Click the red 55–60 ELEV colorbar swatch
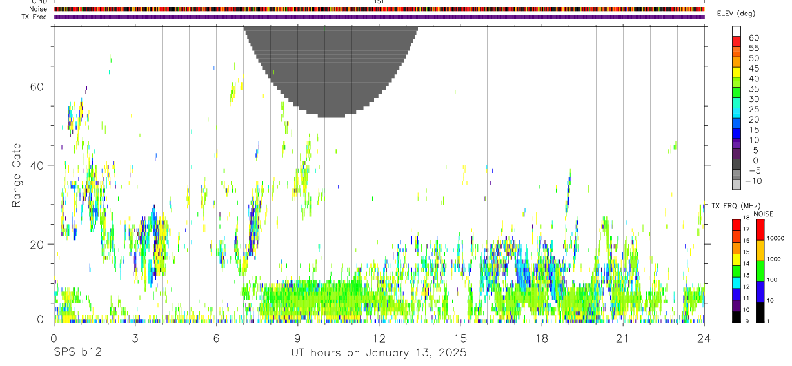The width and height of the screenshot is (792, 366). [x=737, y=42]
